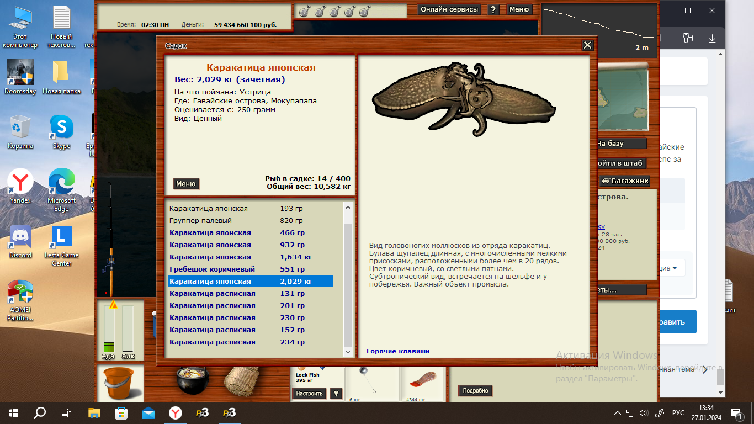Click the hunger warning triangle icon

tap(113, 304)
